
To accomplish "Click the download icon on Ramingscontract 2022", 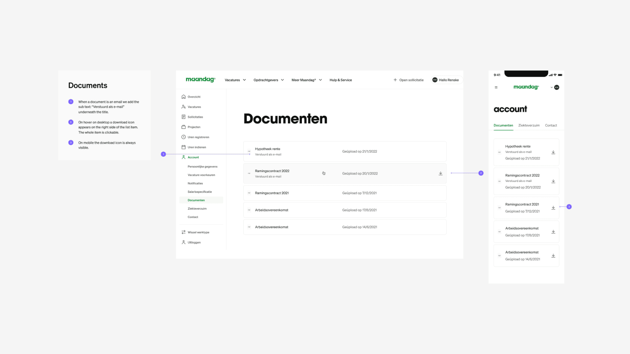I will (441, 173).
